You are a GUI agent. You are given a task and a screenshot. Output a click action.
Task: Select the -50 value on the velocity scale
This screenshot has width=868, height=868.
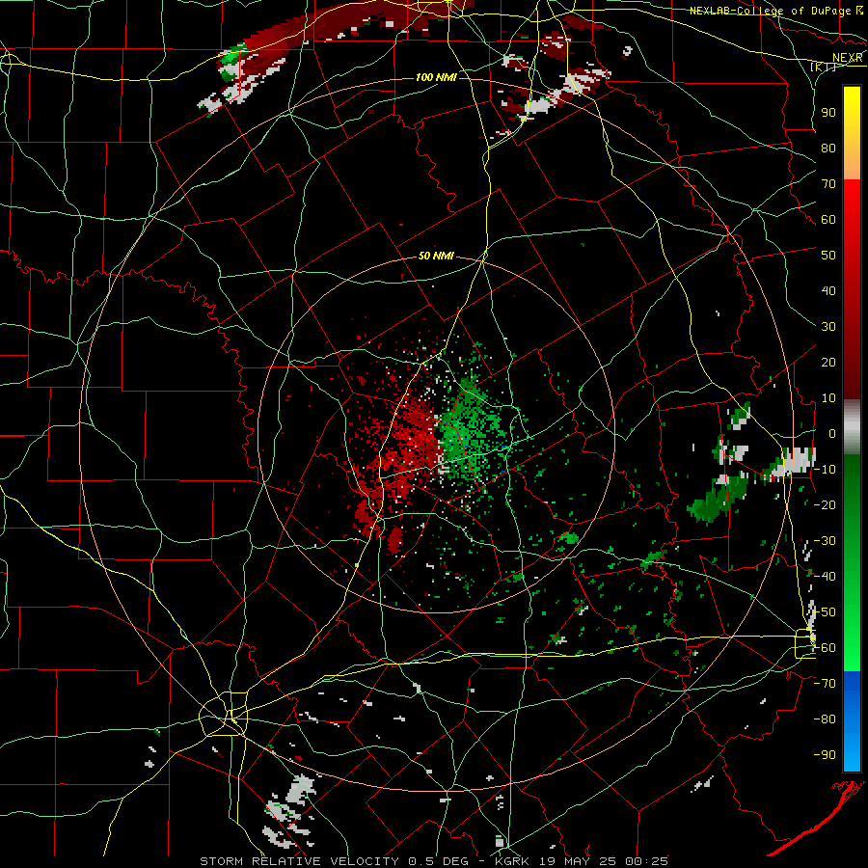click(x=825, y=612)
